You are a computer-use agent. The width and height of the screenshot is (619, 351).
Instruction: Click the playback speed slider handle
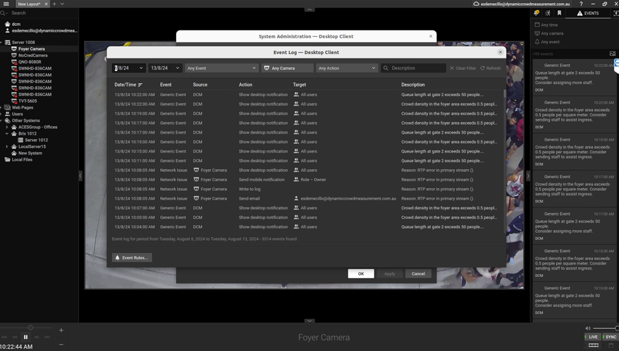[x=31, y=327]
